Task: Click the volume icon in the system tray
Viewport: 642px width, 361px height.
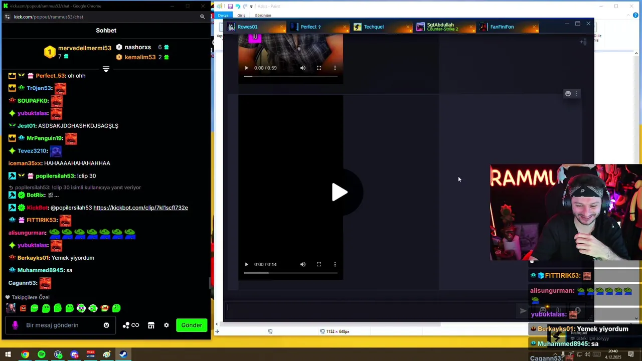Action: [x=587, y=354]
